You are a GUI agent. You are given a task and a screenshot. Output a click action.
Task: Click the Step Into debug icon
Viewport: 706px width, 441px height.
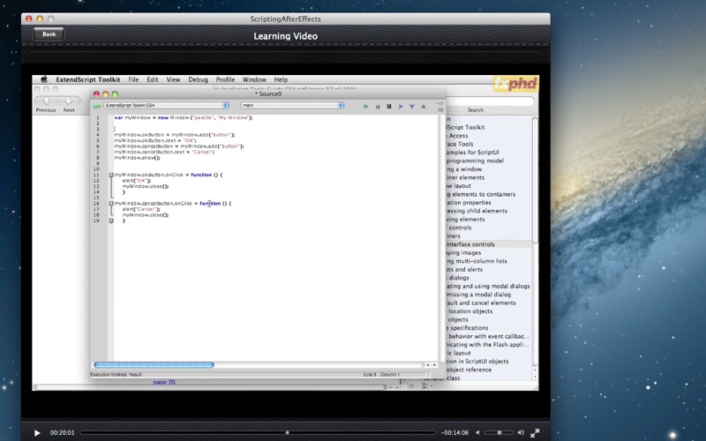[411, 106]
